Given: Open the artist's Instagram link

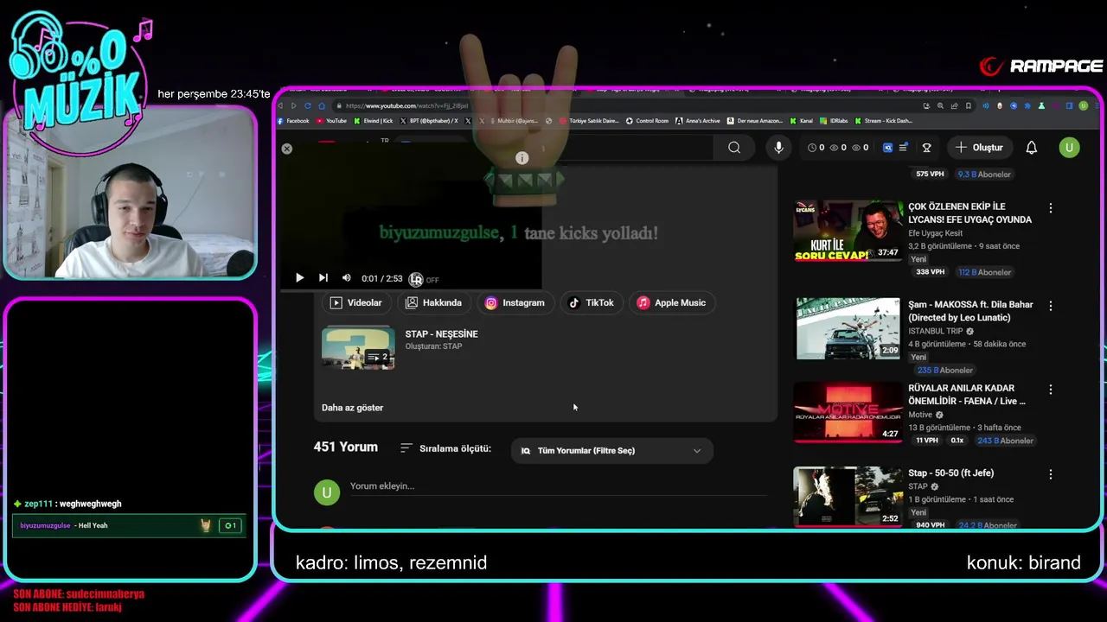Looking at the screenshot, I should (x=515, y=303).
